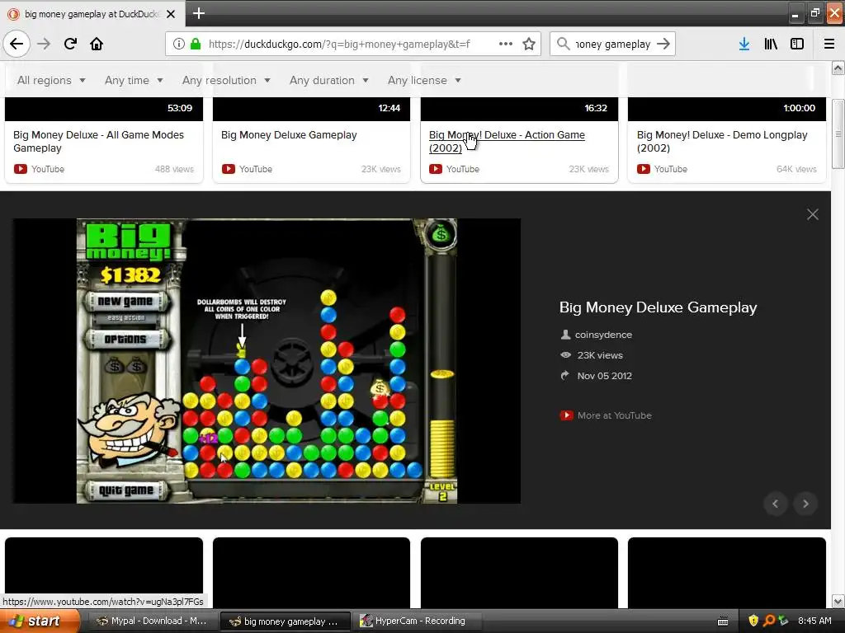Click YouTube icon under All Game Modes card

pos(21,169)
